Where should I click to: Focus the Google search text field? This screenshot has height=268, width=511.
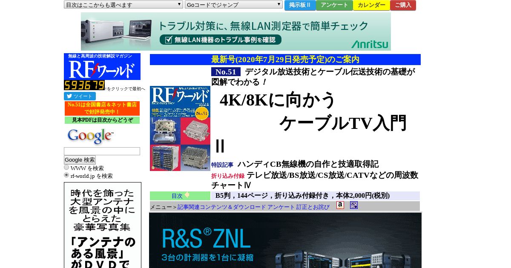pos(102,151)
